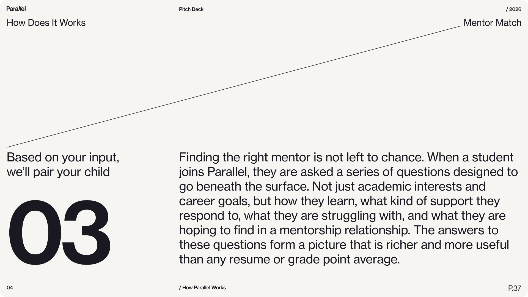
Task: Select 'career goals' text line
Action: [339, 201]
